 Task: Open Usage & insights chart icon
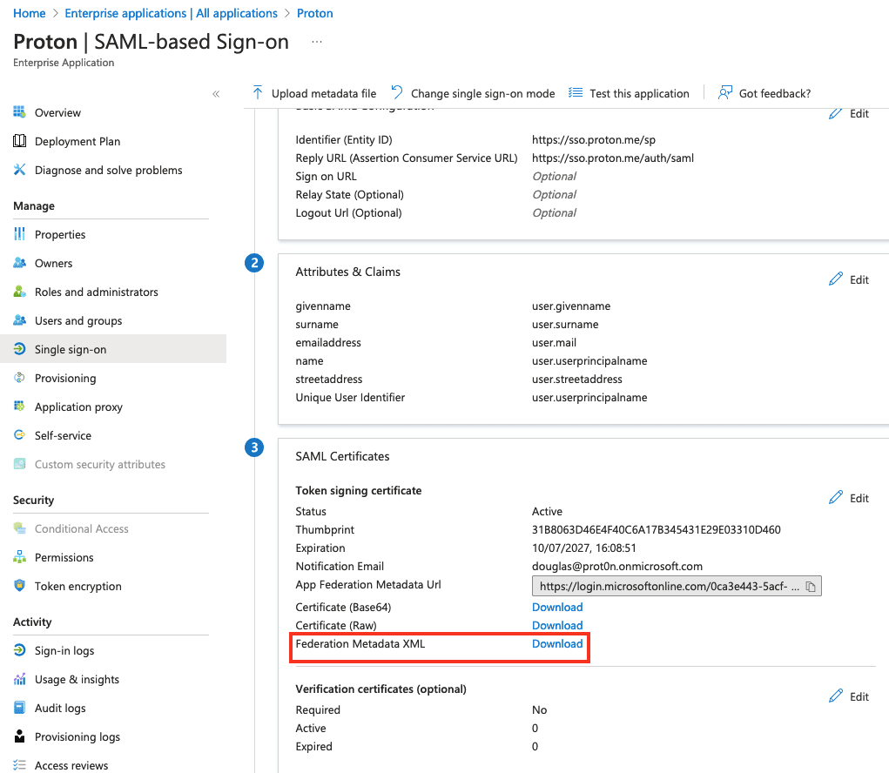click(19, 679)
